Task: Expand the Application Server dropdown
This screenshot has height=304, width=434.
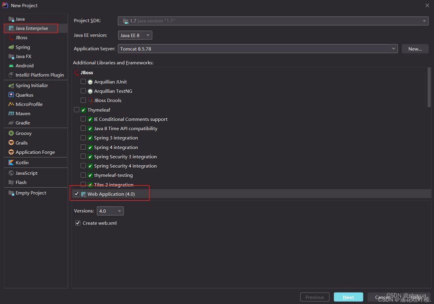Action: pyautogui.click(x=258, y=49)
